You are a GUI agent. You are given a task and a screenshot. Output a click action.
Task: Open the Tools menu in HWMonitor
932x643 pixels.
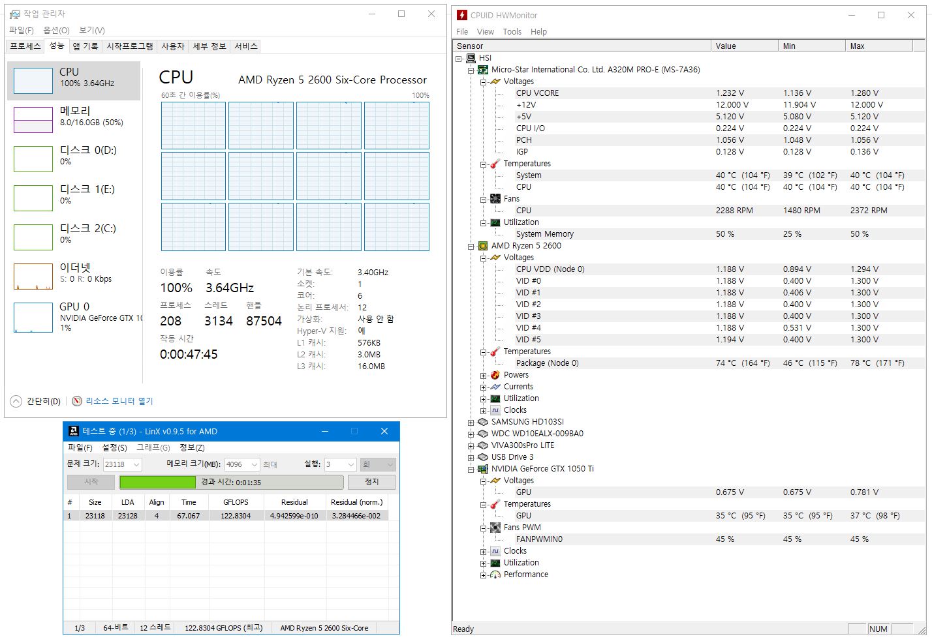[x=512, y=31]
